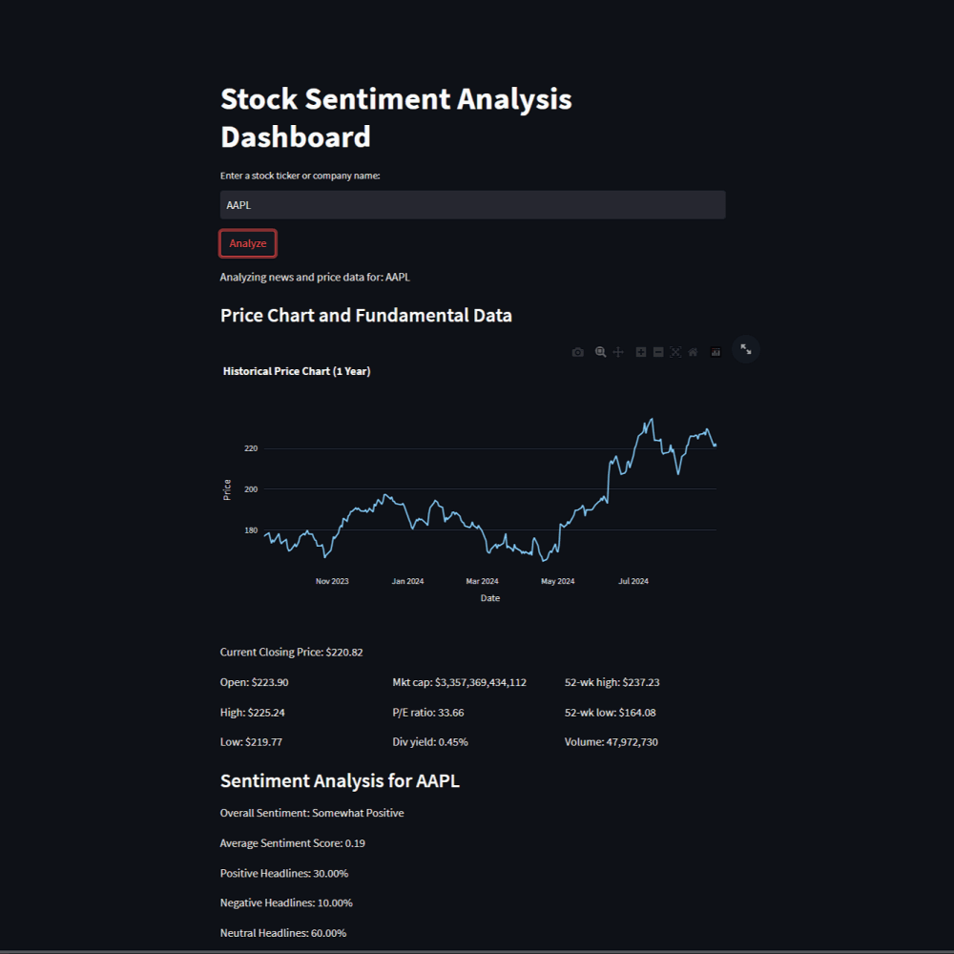Image resolution: width=954 pixels, height=954 pixels.
Task: Click the Current Closing Price text
Action: 291,652
